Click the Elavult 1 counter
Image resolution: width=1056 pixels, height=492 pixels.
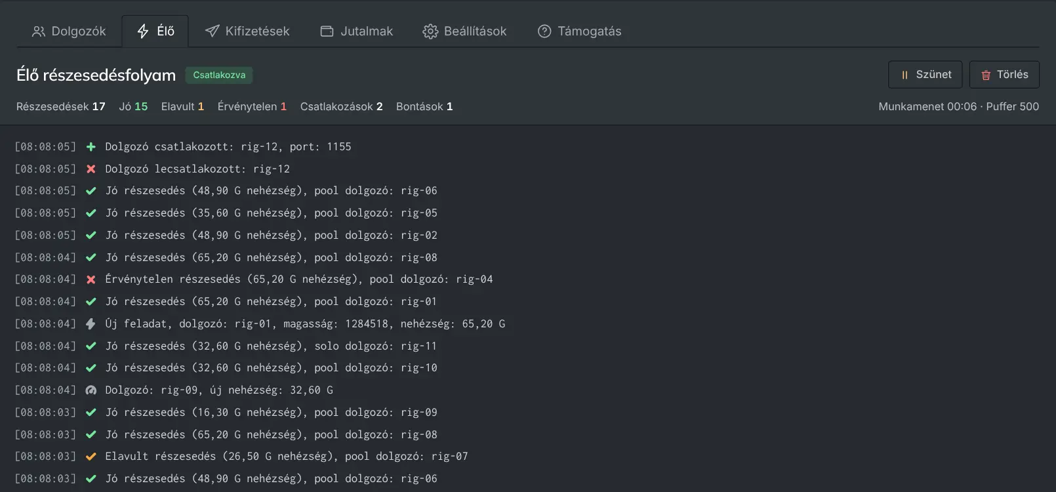[x=182, y=106]
